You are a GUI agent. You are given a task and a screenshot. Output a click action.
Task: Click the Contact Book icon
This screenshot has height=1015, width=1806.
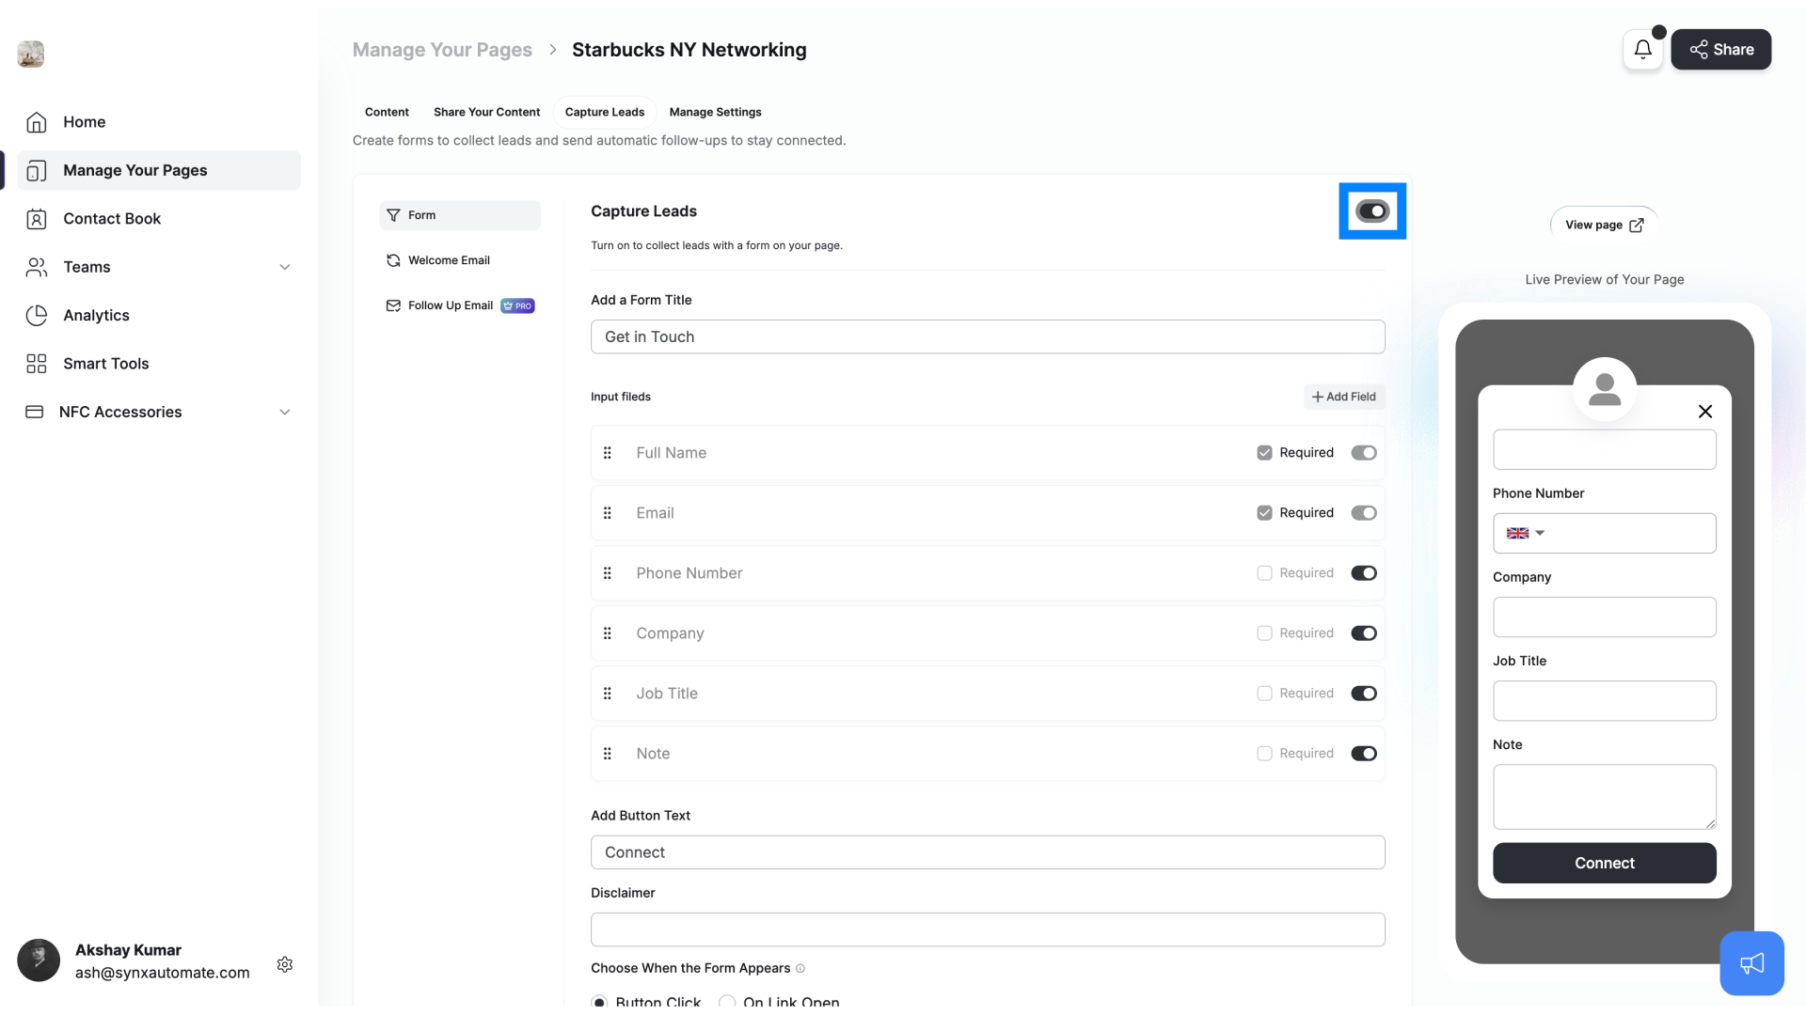(x=37, y=219)
